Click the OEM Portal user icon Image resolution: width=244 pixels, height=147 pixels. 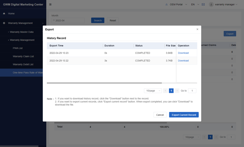click(166, 4)
